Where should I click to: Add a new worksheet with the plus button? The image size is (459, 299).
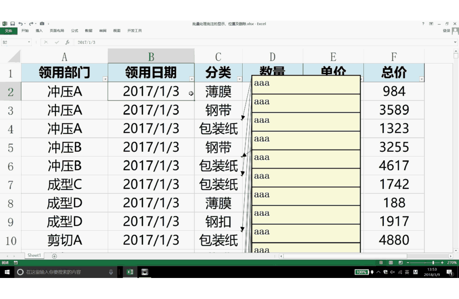[55, 256]
